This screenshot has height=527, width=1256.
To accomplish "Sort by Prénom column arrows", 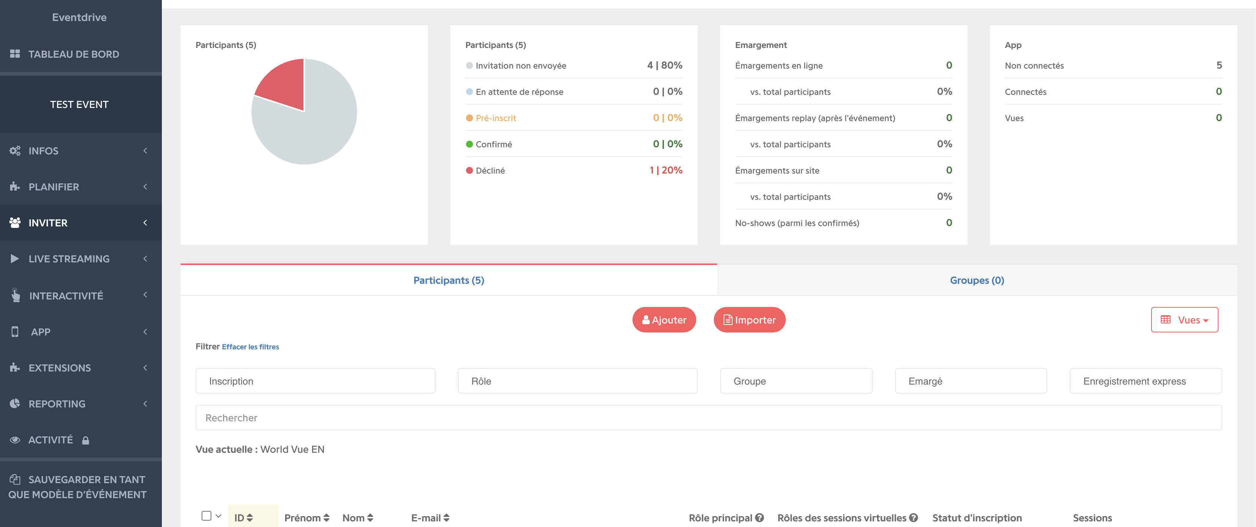I will click(x=327, y=518).
